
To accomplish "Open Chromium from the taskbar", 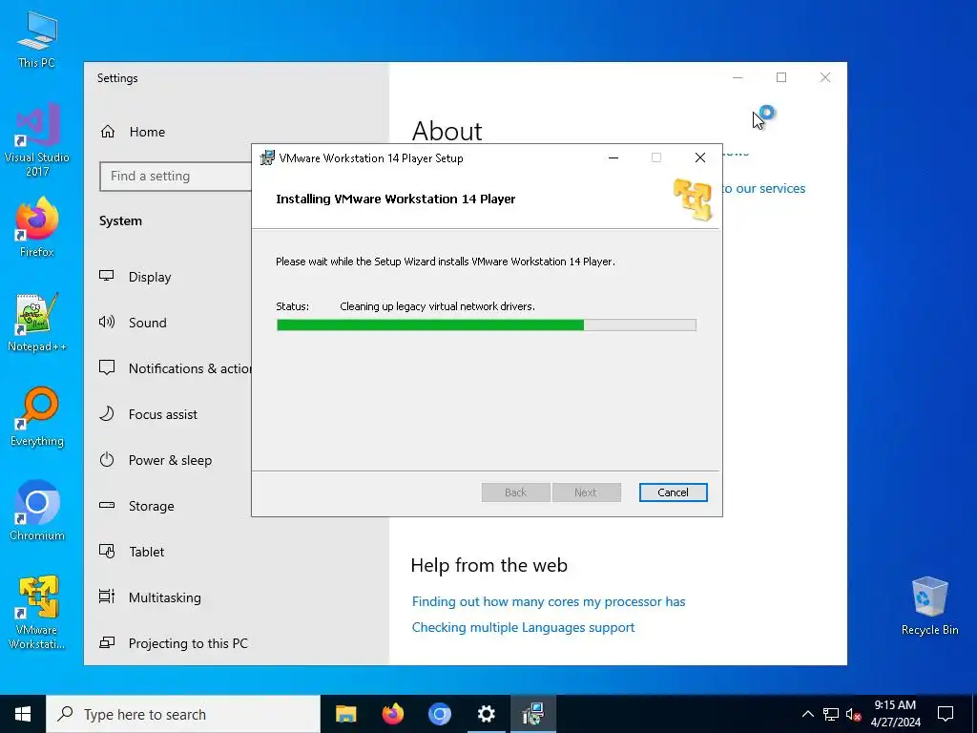I will pos(439,714).
